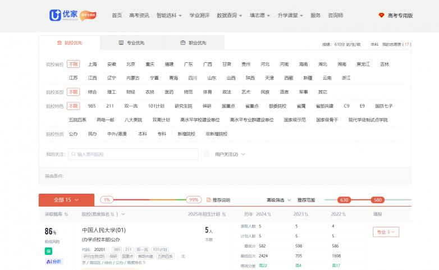The image size is (439, 270).
Task: Open 学业测评 in the top navigation
Action: click(x=199, y=15)
